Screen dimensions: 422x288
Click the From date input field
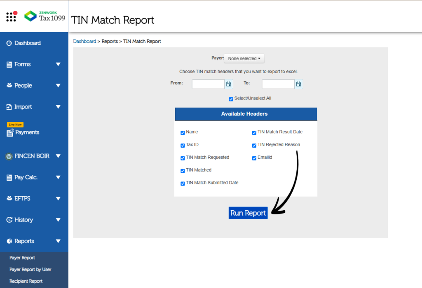point(208,84)
